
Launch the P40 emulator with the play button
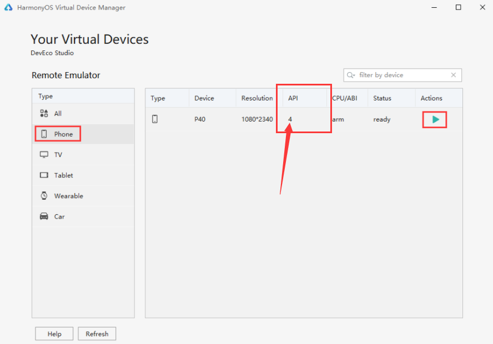point(435,119)
